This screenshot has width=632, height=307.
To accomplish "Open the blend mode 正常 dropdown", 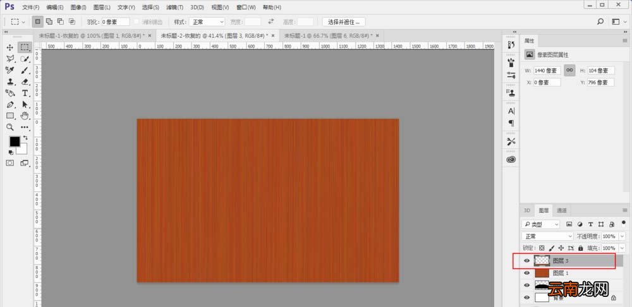I will pyautogui.click(x=547, y=236).
